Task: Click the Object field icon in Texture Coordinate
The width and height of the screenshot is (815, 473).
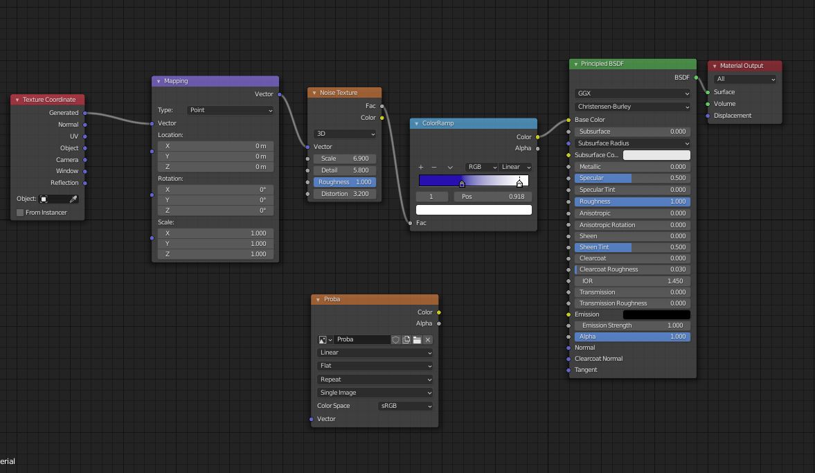Action: click(x=44, y=199)
